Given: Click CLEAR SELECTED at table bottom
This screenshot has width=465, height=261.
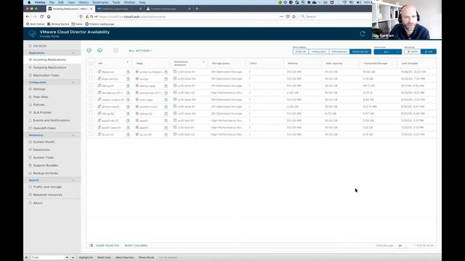Looking at the screenshot, I should [108, 245].
